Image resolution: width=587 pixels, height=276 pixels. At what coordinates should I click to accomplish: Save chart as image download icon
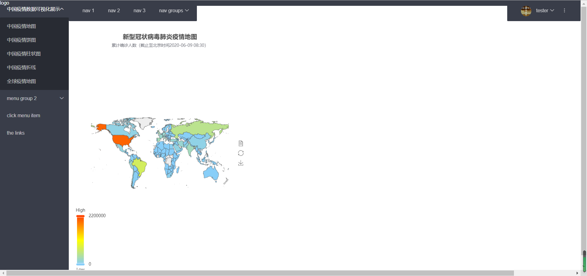(241, 163)
